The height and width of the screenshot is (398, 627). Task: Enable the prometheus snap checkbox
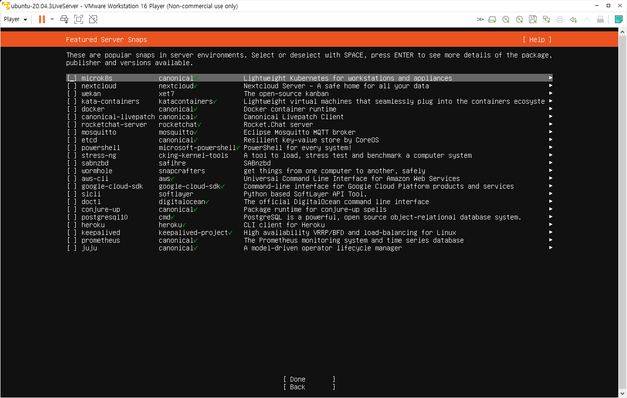[72, 240]
